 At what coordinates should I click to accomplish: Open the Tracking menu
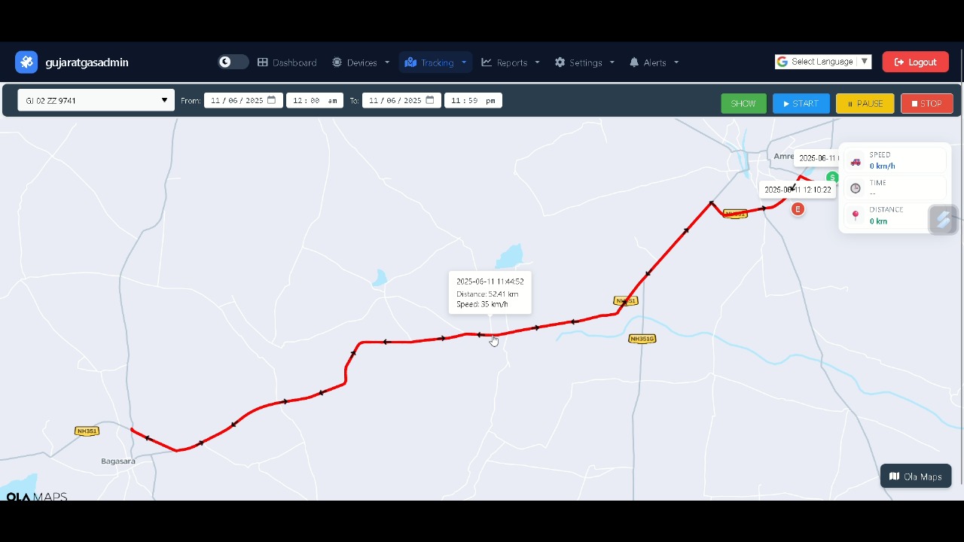click(x=436, y=62)
